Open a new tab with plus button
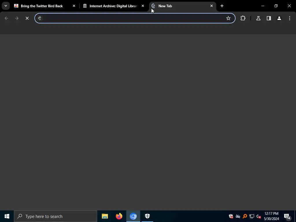Viewport: 296px width, 222px height. point(222,6)
